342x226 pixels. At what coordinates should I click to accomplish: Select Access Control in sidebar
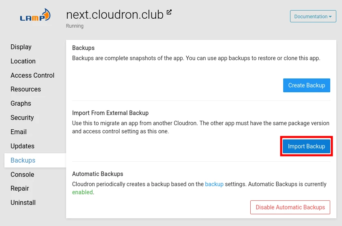tap(32, 76)
